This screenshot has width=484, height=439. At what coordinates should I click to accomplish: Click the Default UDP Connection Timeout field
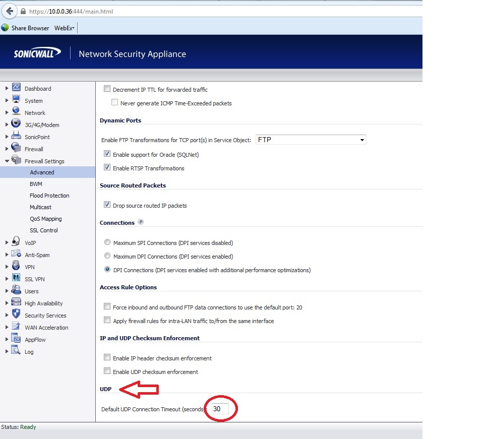click(220, 409)
